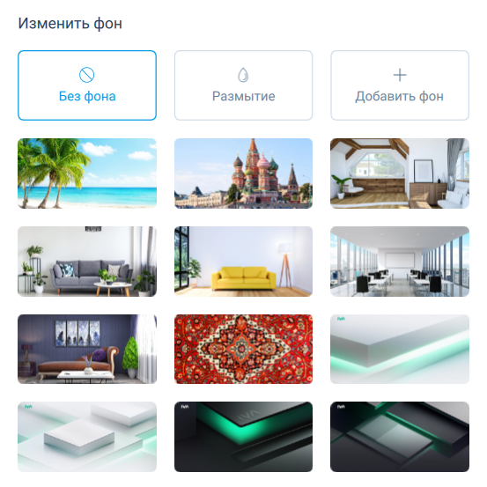Click the crossed-circle no-background icon

pos(86,75)
